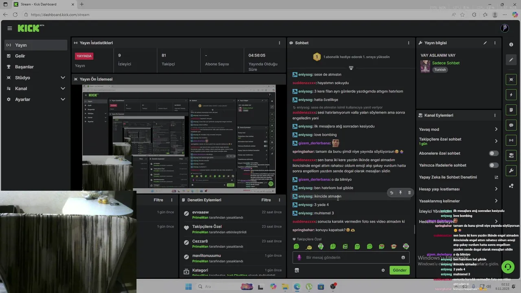Open Hesap yaşı kısıtlaması settings

(x=458, y=189)
